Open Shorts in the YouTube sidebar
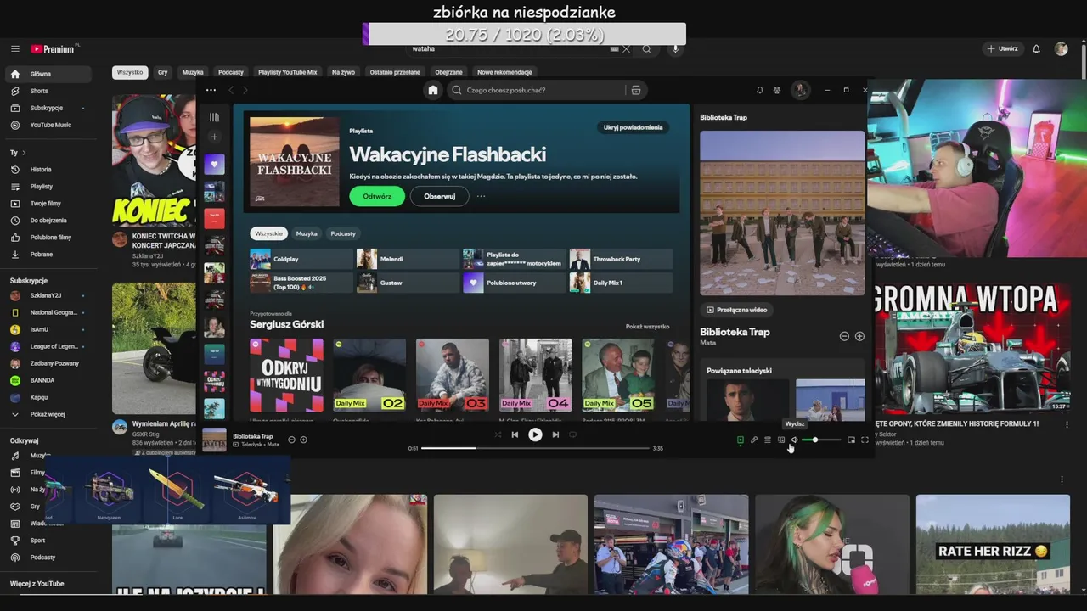This screenshot has width=1087, height=611. point(49,91)
